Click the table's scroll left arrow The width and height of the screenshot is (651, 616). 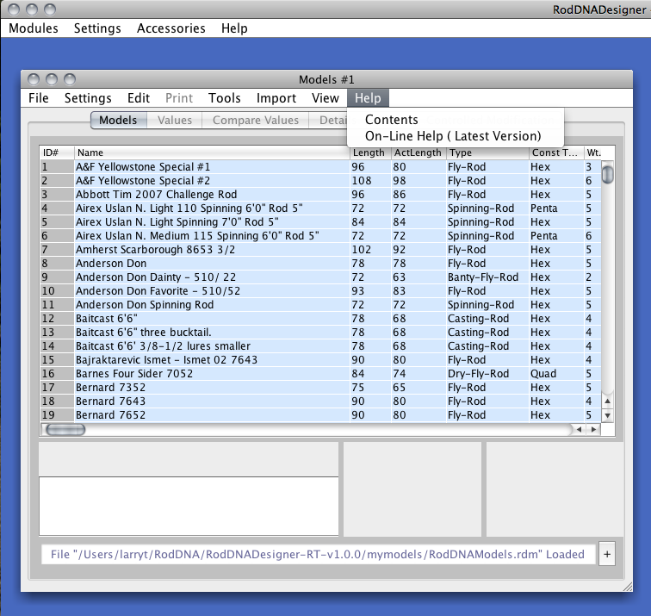[x=580, y=430]
